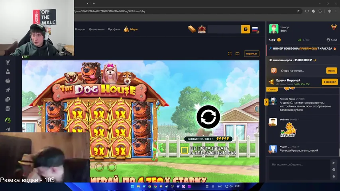
Task: Click Андрей С. avatar in chat
Action: point(273,149)
